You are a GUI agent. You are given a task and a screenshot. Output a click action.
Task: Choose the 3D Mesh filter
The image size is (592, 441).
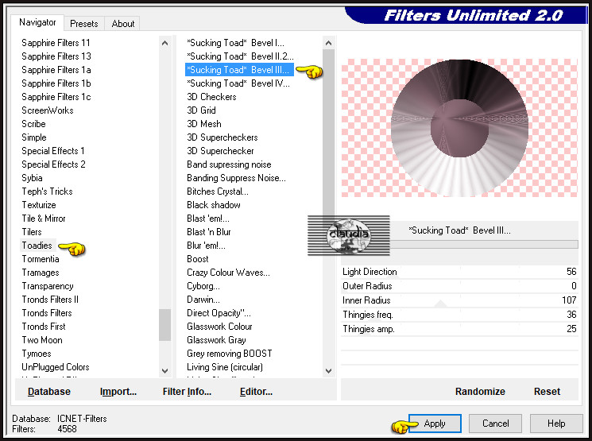click(204, 124)
